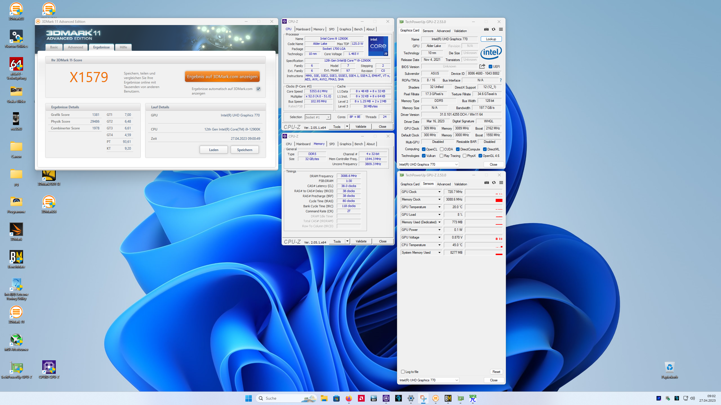This screenshot has width=721, height=405.
Task: Open Mainboard tab in upper CPU-Z
Action: 303,29
